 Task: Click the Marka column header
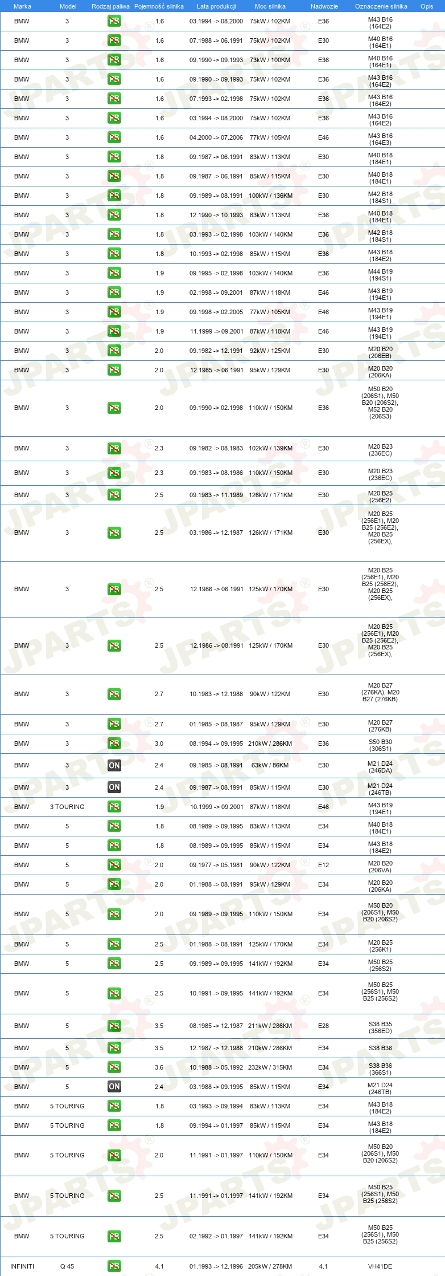click(x=22, y=6)
